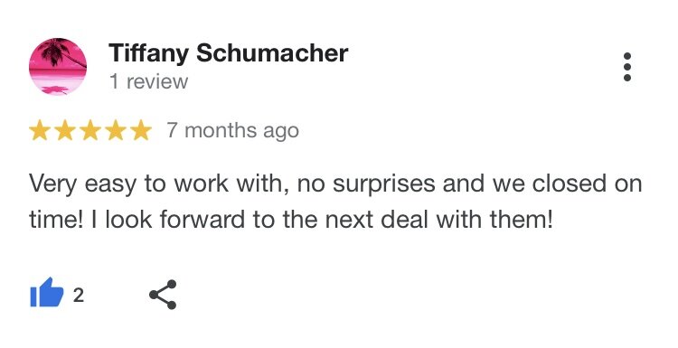Screen dimensions: 678x348
Task: Click the like count number 2
Action: coord(79,296)
